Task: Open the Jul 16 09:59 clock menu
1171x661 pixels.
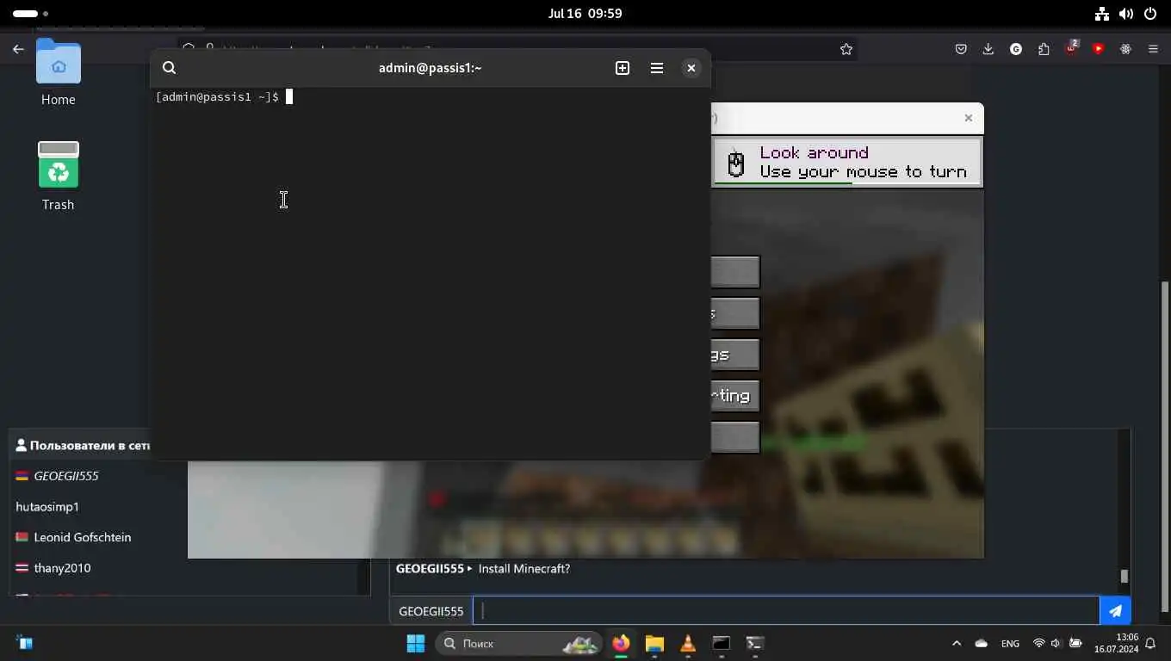Action: [585, 14]
